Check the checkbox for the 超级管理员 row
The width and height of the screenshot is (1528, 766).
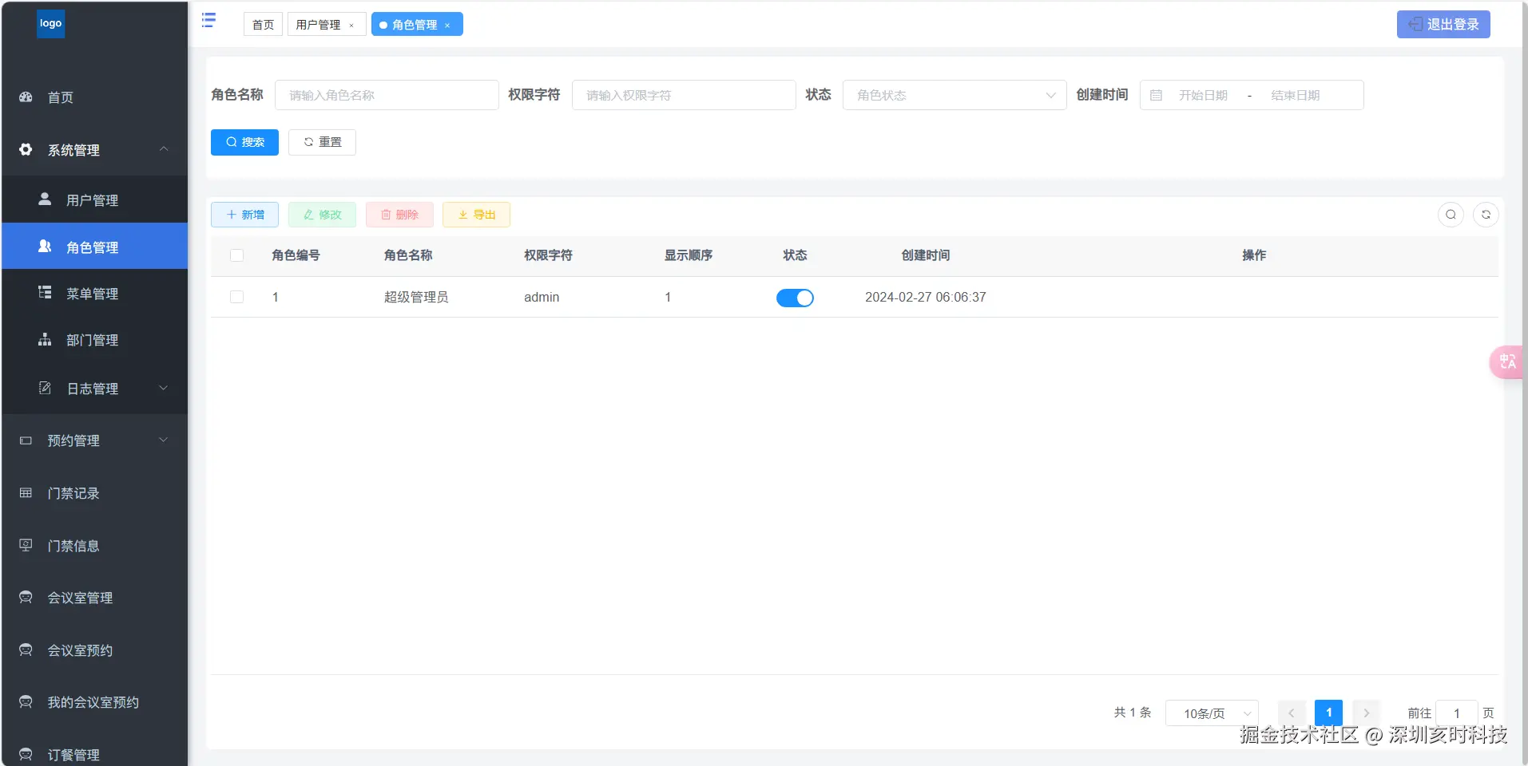(x=236, y=297)
